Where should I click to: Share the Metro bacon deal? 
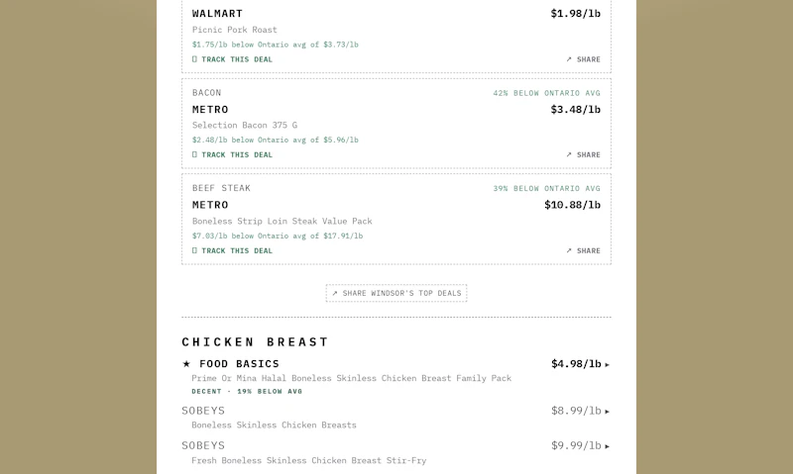(x=583, y=154)
